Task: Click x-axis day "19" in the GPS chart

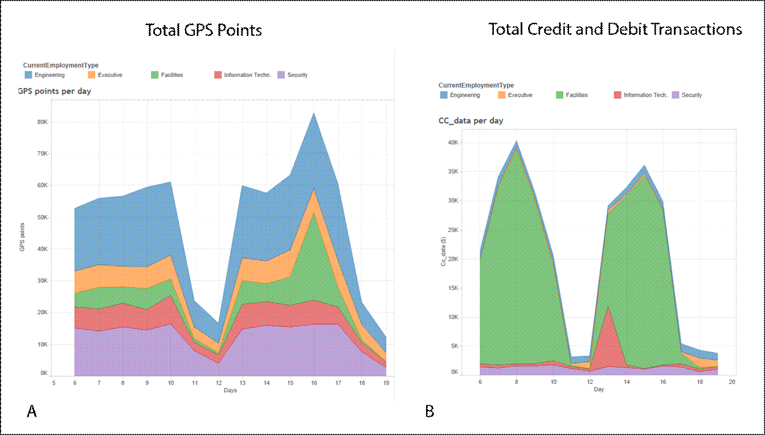Action: [x=386, y=383]
